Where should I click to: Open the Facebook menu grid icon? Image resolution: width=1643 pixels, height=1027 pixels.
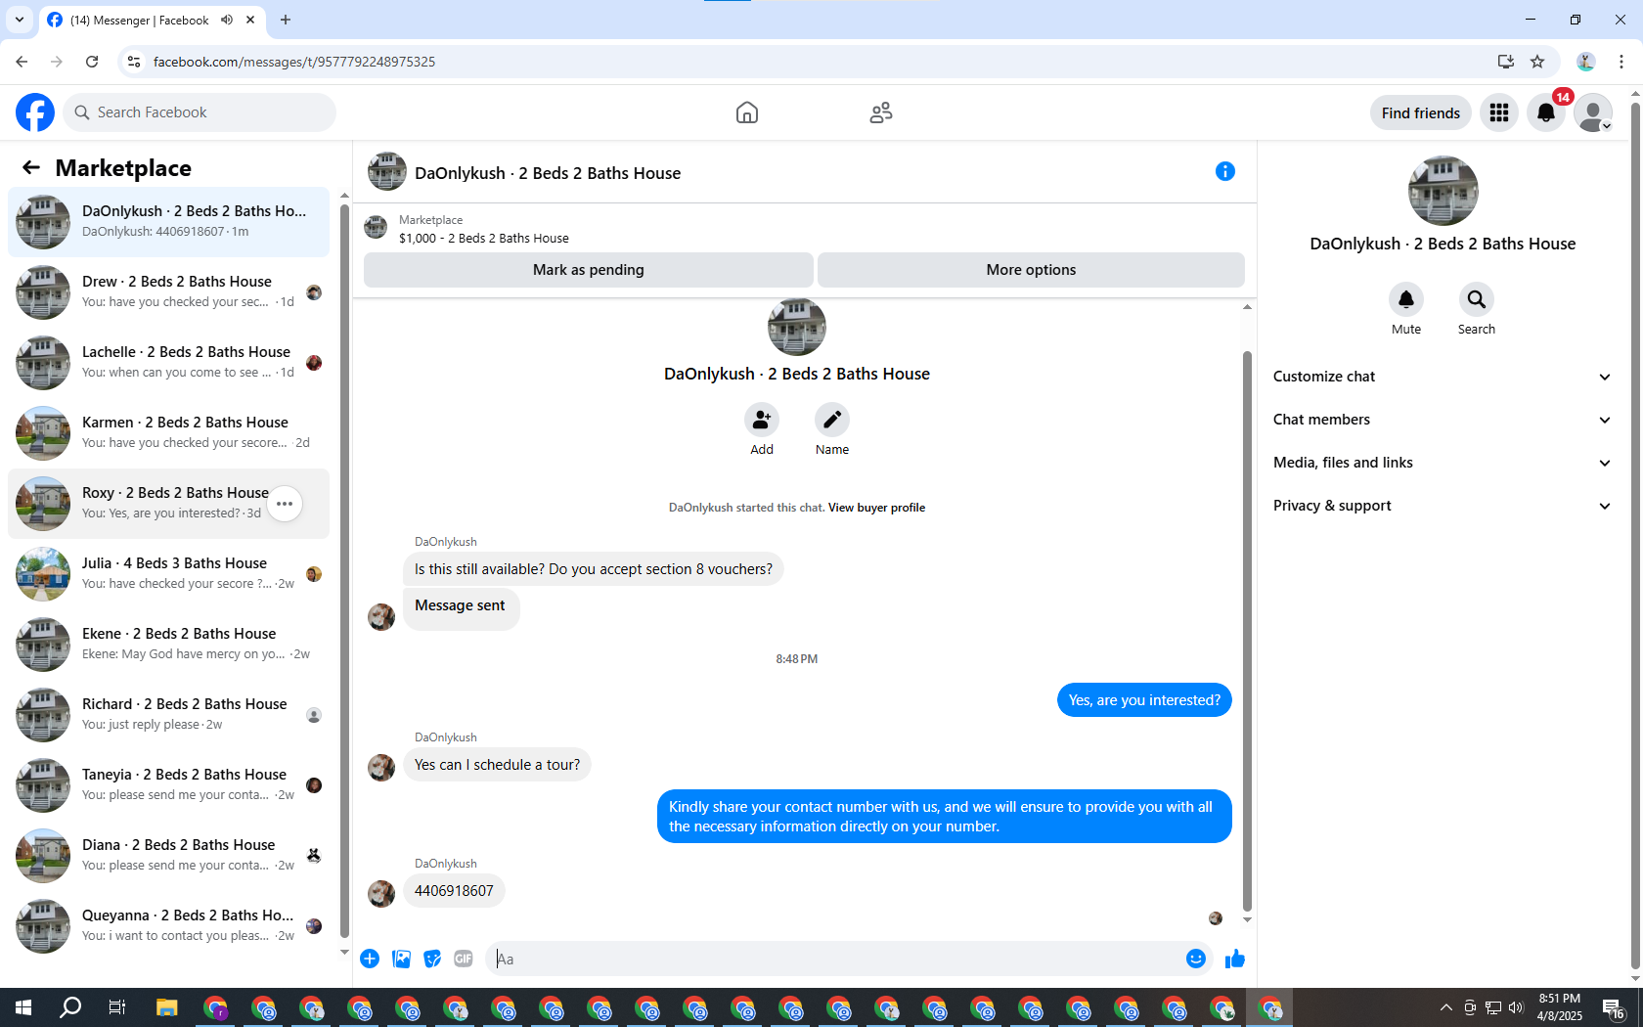click(x=1499, y=112)
